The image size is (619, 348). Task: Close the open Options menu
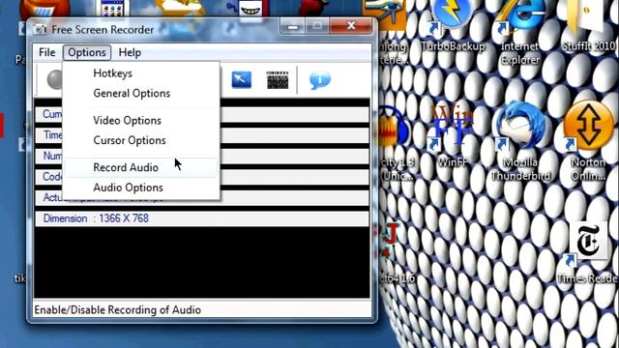click(x=87, y=52)
